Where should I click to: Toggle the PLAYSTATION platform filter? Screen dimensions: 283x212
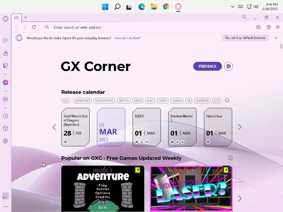click(x=104, y=100)
